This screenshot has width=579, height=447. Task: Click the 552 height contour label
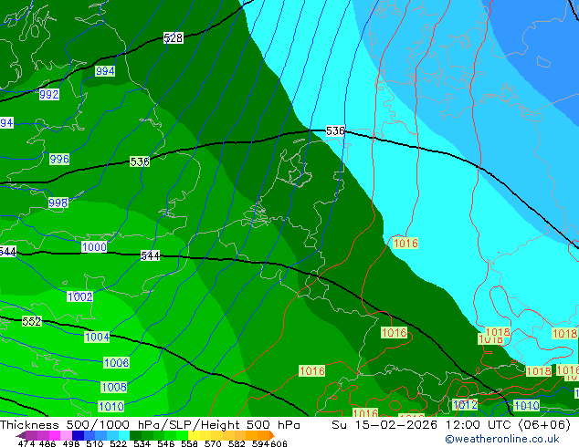coord(32,322)
